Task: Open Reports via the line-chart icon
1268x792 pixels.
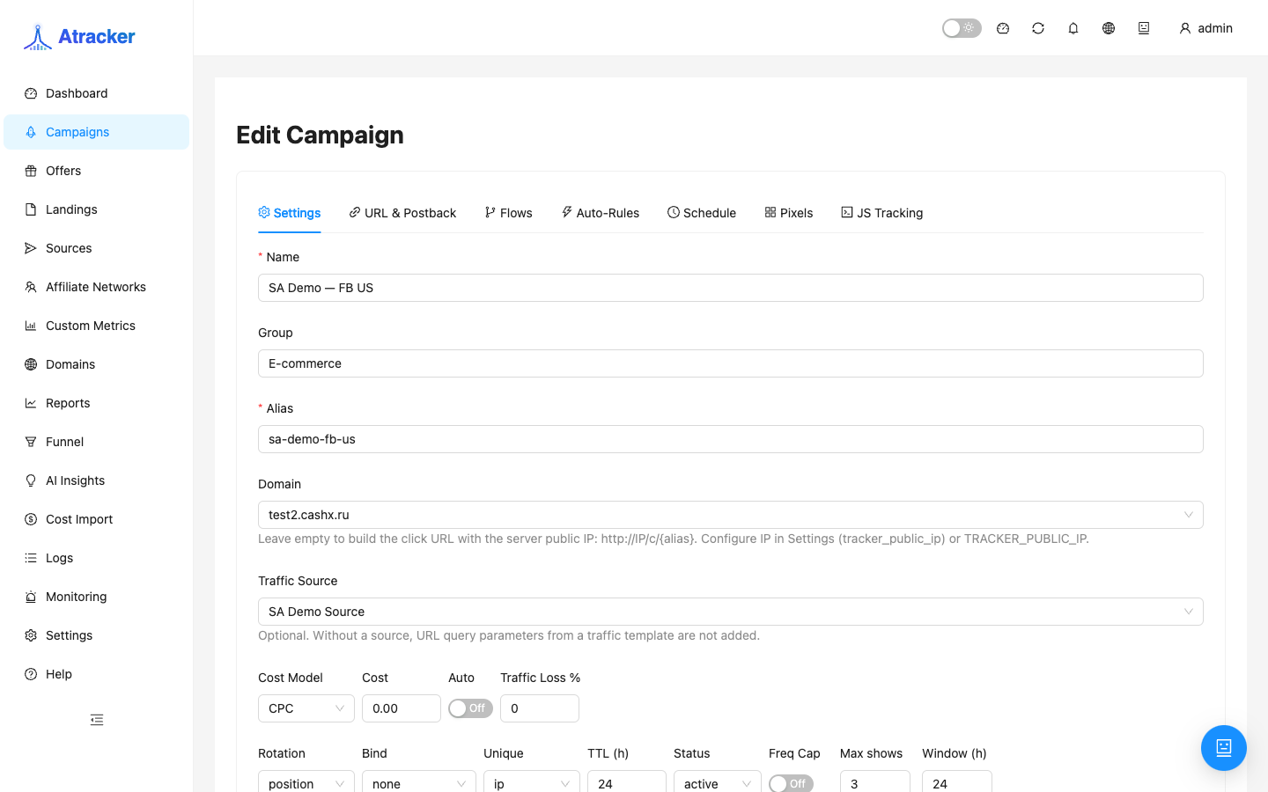Action: pos(31,403)
